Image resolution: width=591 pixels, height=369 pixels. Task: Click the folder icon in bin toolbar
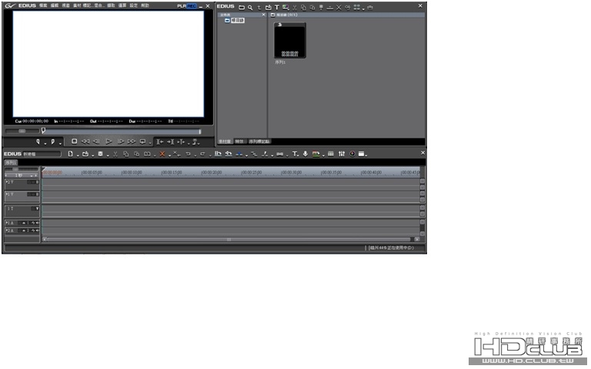(x=242, y=8)
